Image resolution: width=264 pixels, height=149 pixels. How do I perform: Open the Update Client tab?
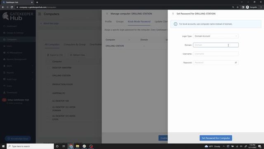click(161, 22)
